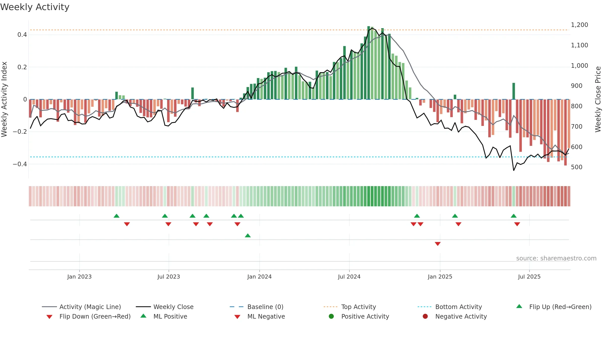Toggle the Negative Activity legend entry

[455, 316]
